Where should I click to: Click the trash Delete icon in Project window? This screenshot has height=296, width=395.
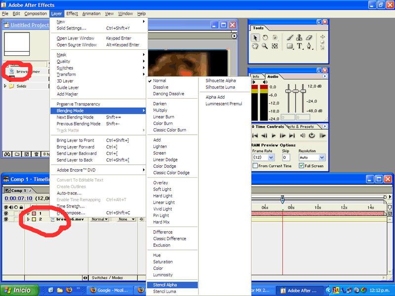(36, 154)
